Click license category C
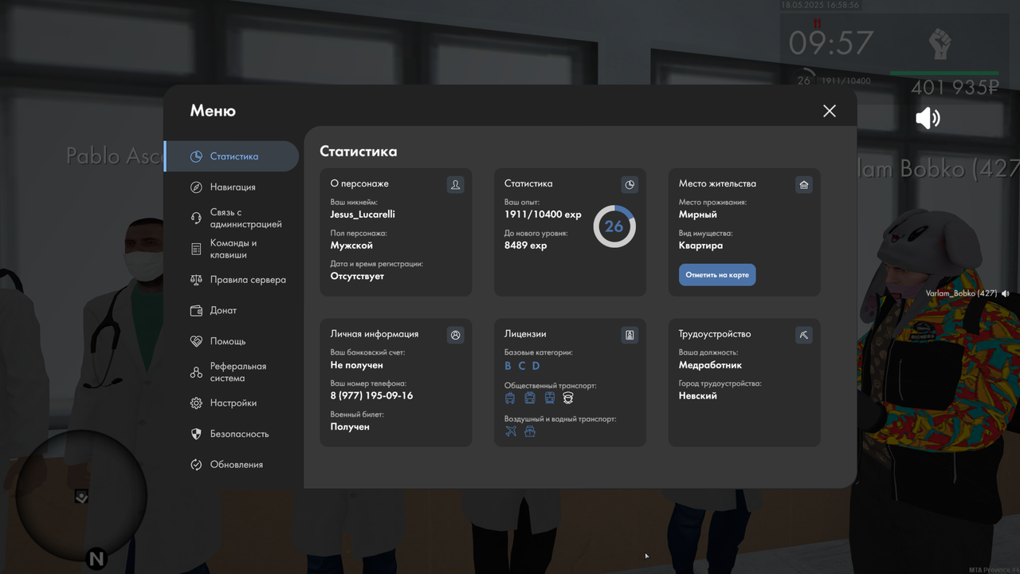Screen dimensions: 1020x574 pos(522,366)
